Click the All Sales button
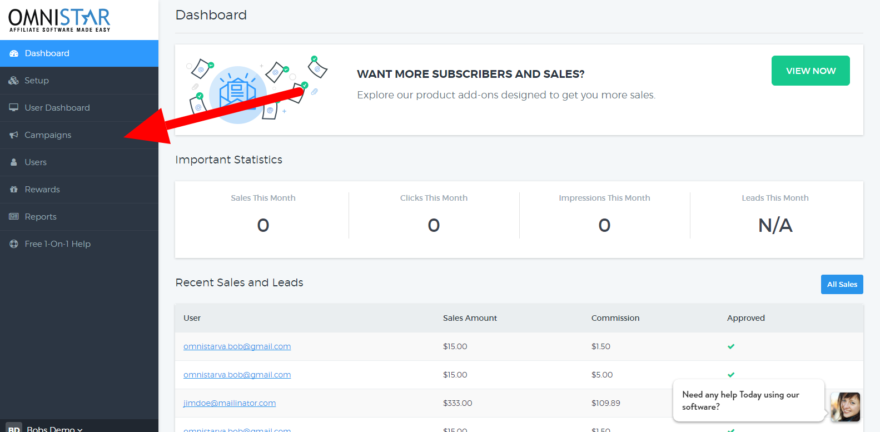 point(842,284)
